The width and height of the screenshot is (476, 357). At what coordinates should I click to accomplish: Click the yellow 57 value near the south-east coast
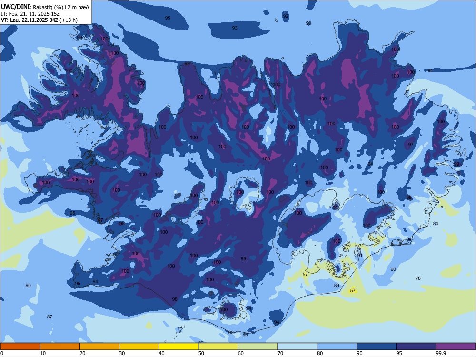[x=353, y=290]
